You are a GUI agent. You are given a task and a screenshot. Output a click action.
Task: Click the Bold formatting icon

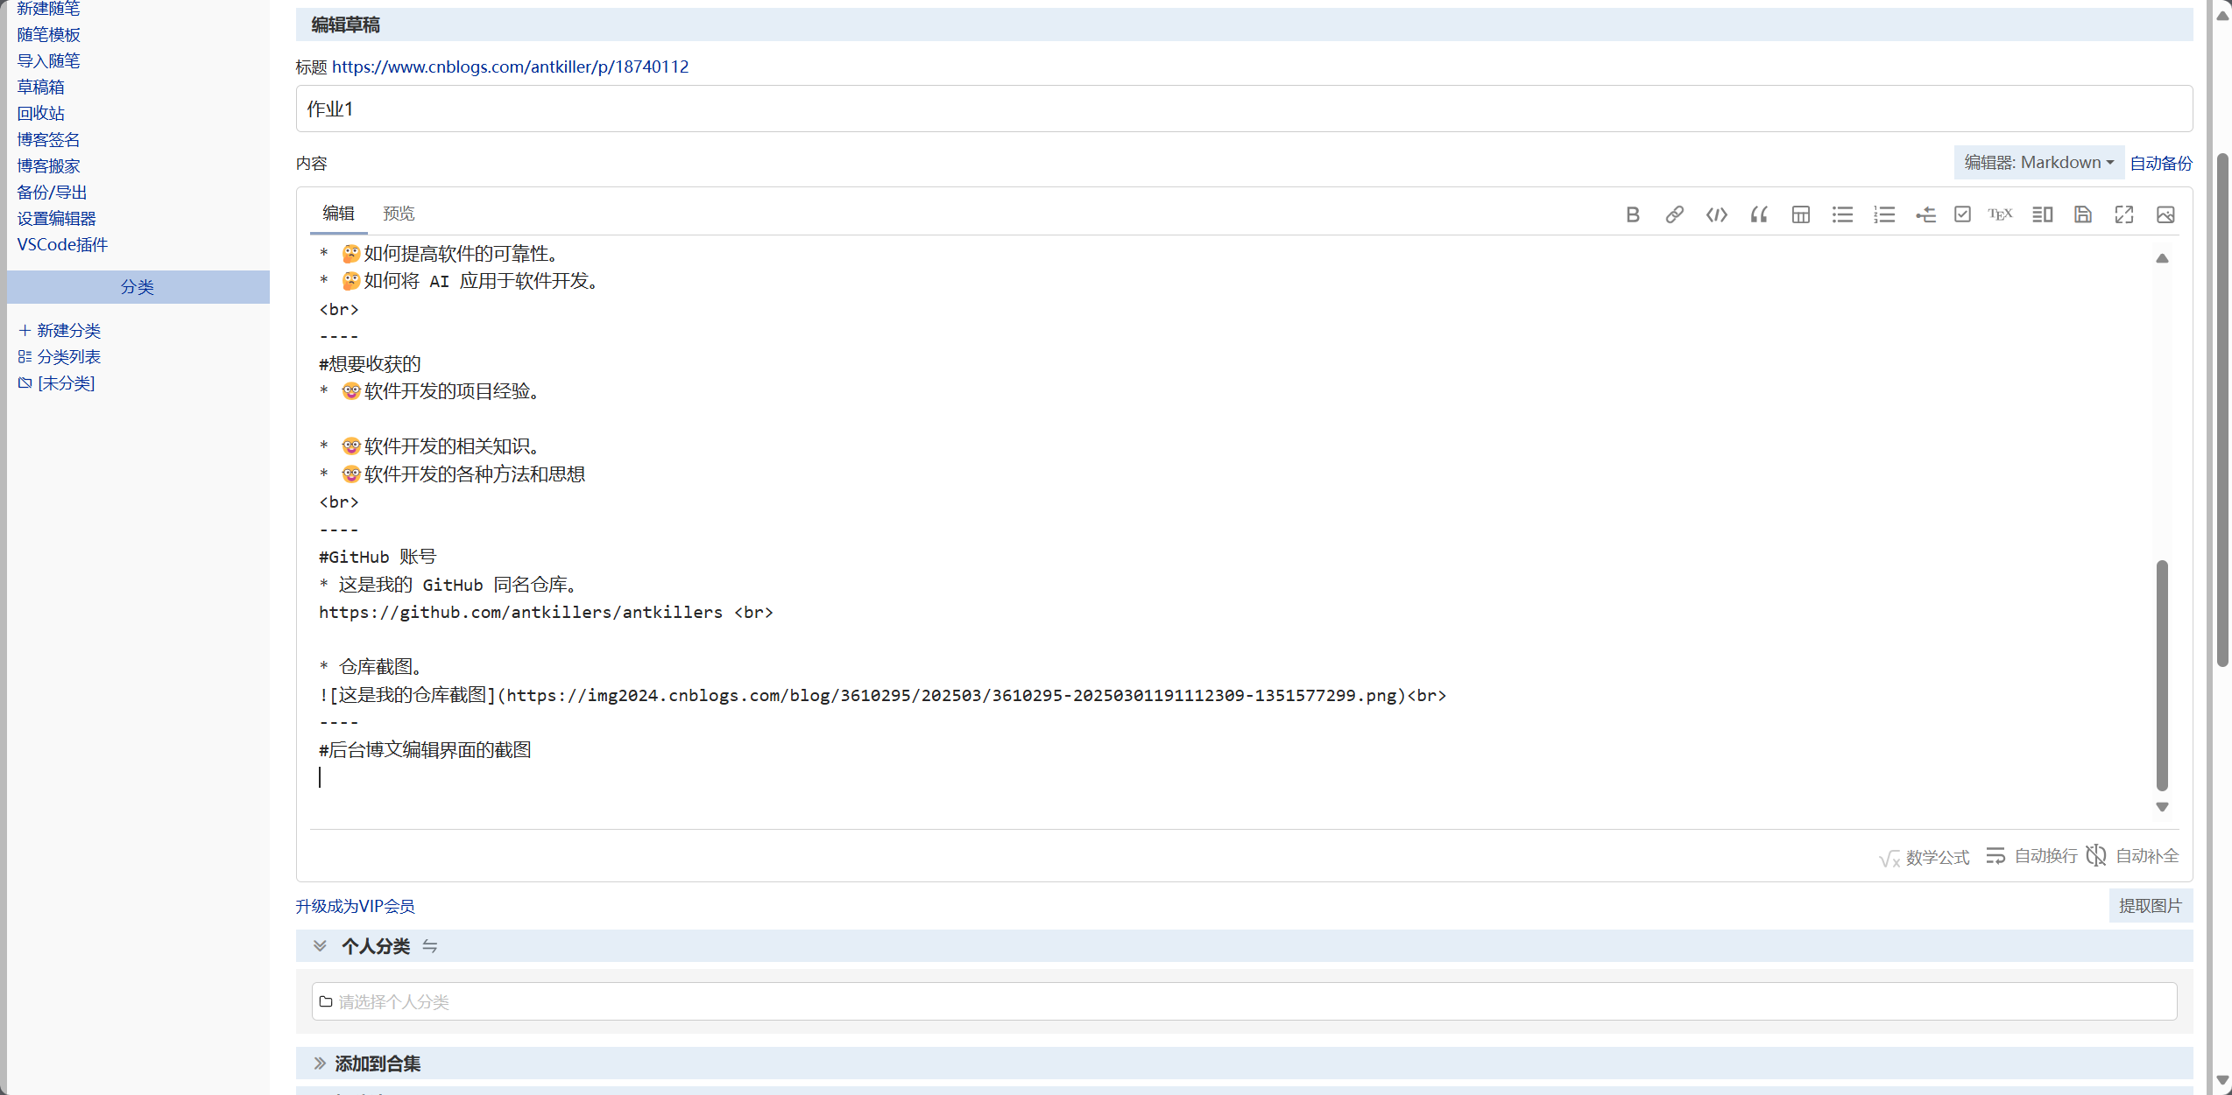[1632, 214]
